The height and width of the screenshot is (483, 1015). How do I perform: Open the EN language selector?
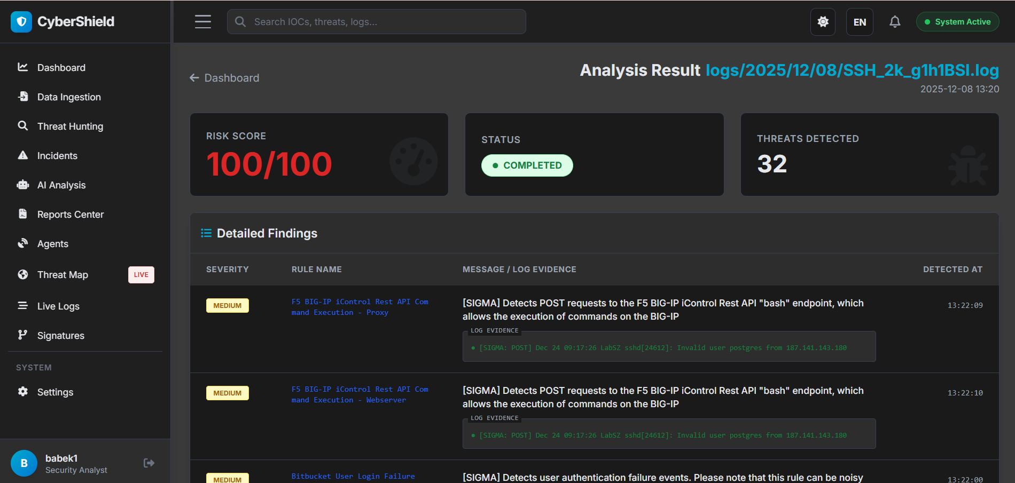coord(860,22)
